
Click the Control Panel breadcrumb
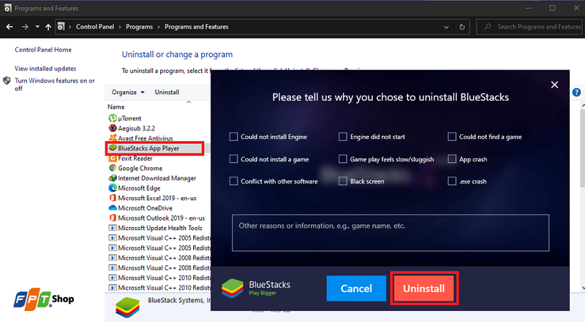coord(95,27)
